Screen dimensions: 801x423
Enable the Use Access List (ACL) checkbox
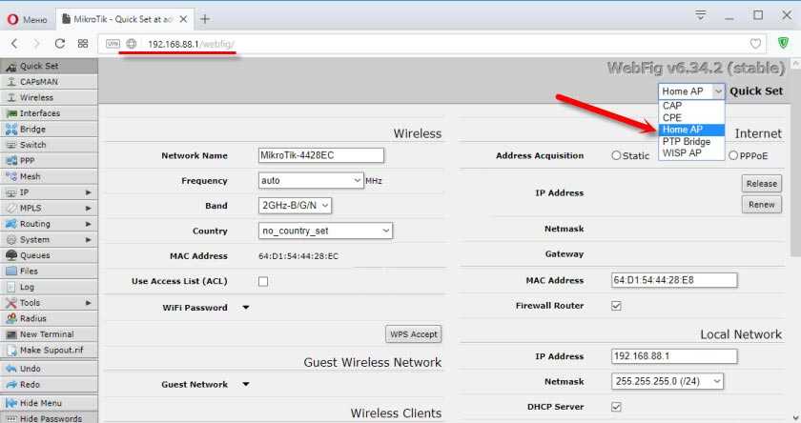click(x=263, y=281)
